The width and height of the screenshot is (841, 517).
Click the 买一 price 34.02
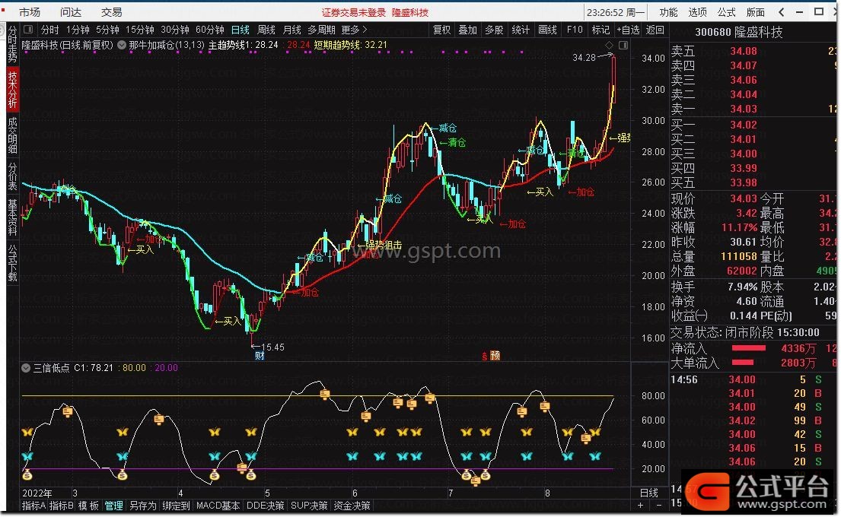(x=744, y=125)
